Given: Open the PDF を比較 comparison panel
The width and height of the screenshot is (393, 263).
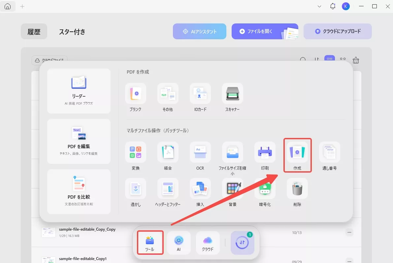Looking at the screenshot, I should (79, 191).
